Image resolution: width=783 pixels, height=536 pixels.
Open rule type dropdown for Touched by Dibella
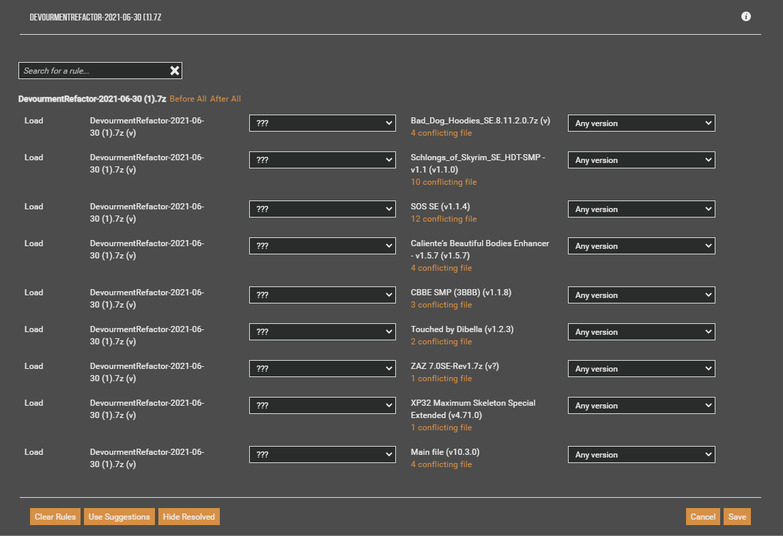pos(323,332)
